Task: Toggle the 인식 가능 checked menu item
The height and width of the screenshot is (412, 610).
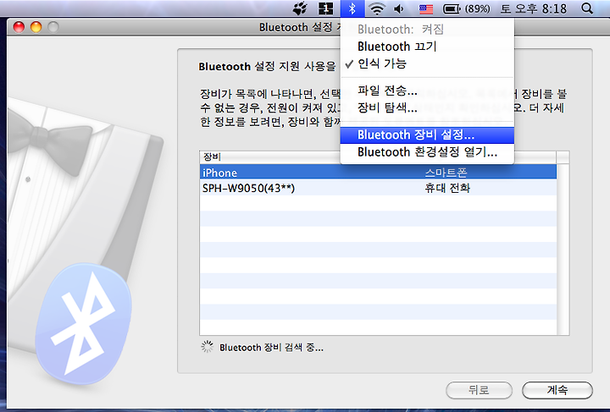Action: coord(427,63)
